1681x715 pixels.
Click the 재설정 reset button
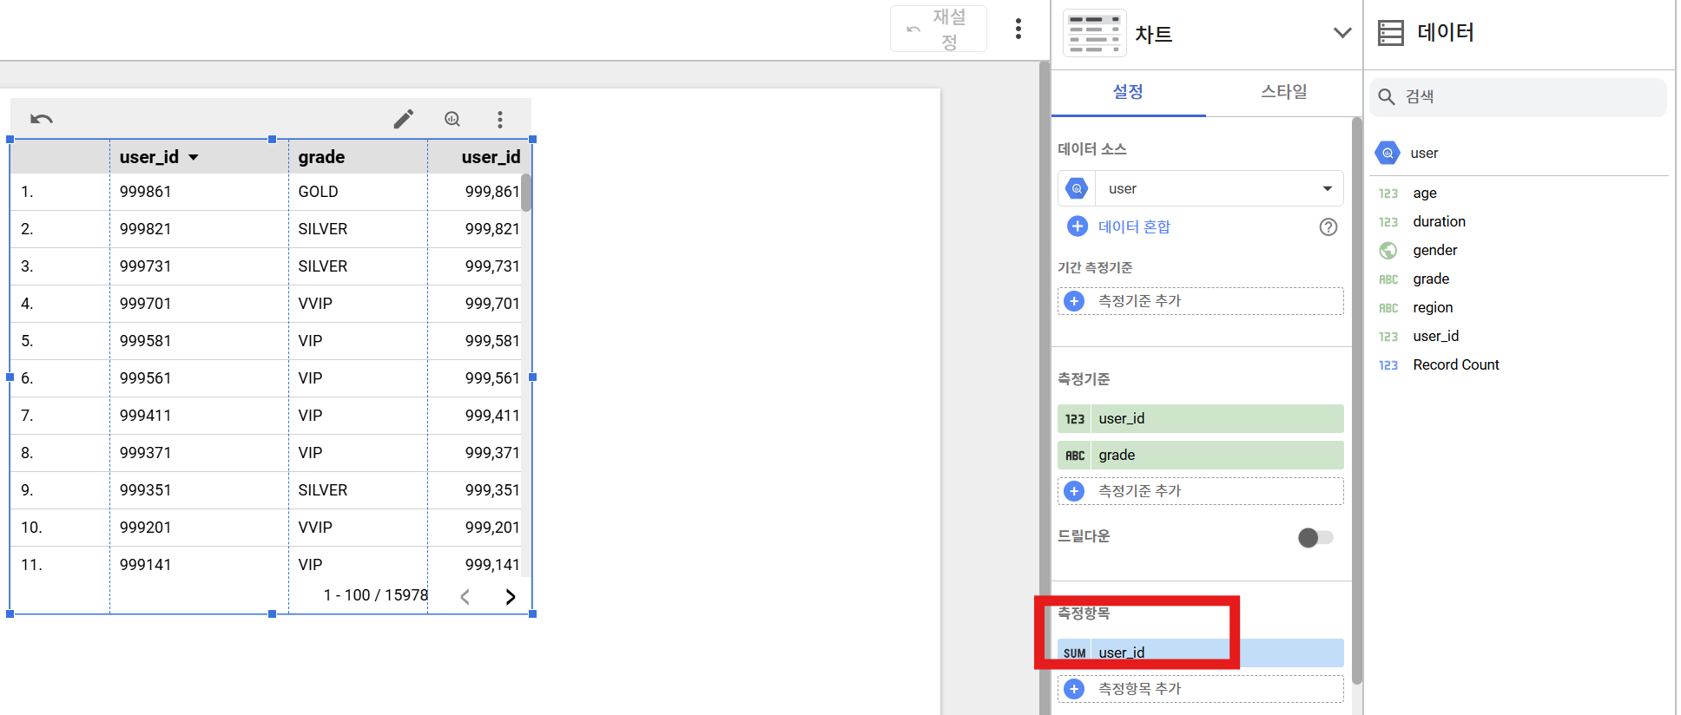point(939,29)
